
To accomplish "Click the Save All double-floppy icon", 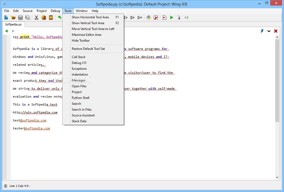I will (x=28, y=18).
